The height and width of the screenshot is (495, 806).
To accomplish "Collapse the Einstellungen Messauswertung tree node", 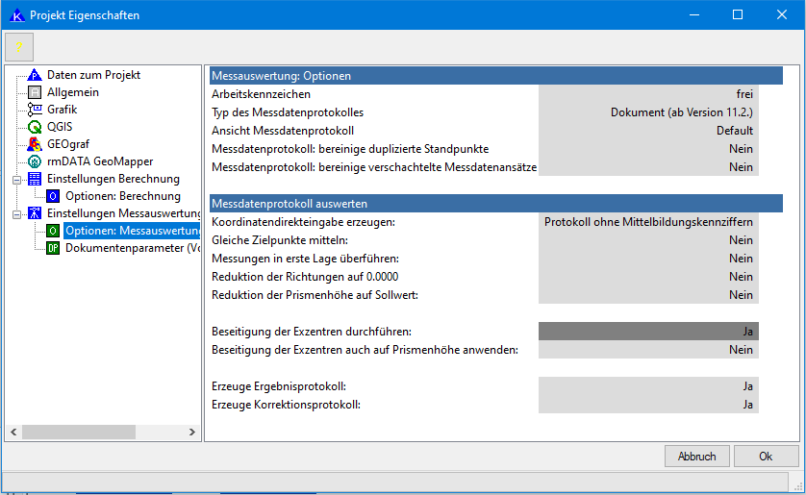I will click(x=15, y=213).
